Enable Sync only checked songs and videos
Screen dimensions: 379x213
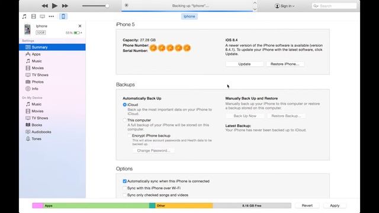[x=125, y=195]
